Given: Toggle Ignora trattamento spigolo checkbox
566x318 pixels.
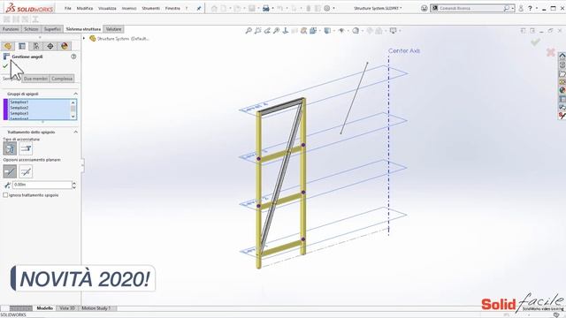Looking at the screenshot, I should tap(5, 195).
